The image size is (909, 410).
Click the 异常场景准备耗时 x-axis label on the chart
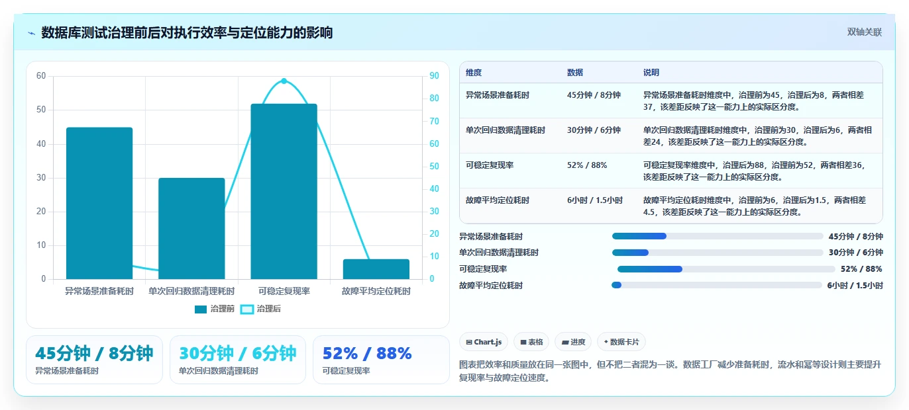(99, 291)
